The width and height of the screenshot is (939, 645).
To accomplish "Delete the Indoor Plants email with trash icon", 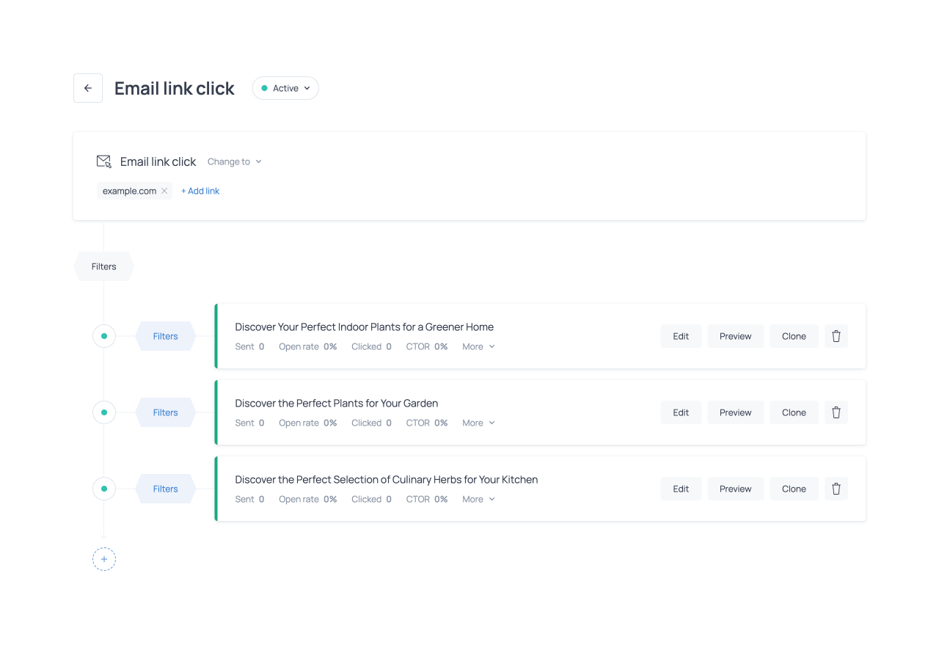I will (x=836, y=336).
